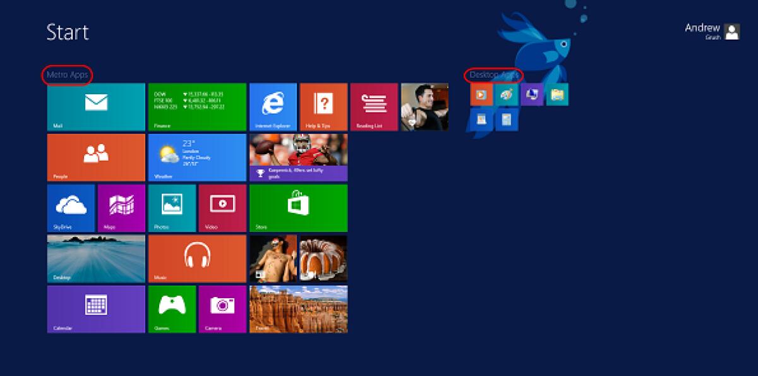This screenshot has height=376, width=758.
Task: Open Help & Tips
Action: coord(323,106)
